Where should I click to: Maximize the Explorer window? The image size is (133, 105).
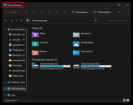(x=119, y=5)
